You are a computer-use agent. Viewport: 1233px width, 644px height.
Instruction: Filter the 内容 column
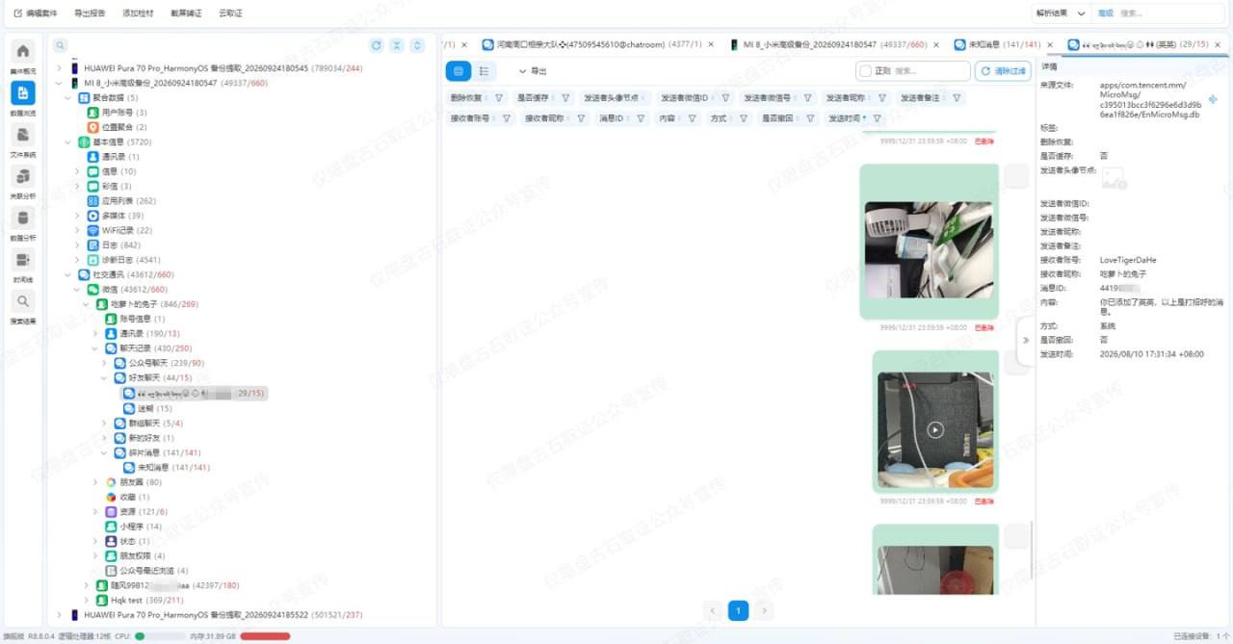[692, 118]
